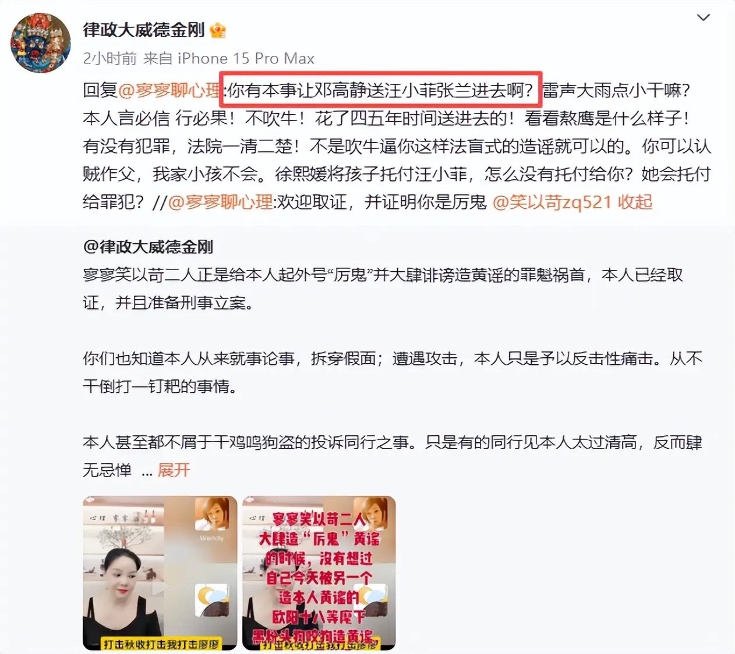Screen dimensions: 735x654
Task: Open the chevron dropdown menu on the post
Action: (704, 18)
